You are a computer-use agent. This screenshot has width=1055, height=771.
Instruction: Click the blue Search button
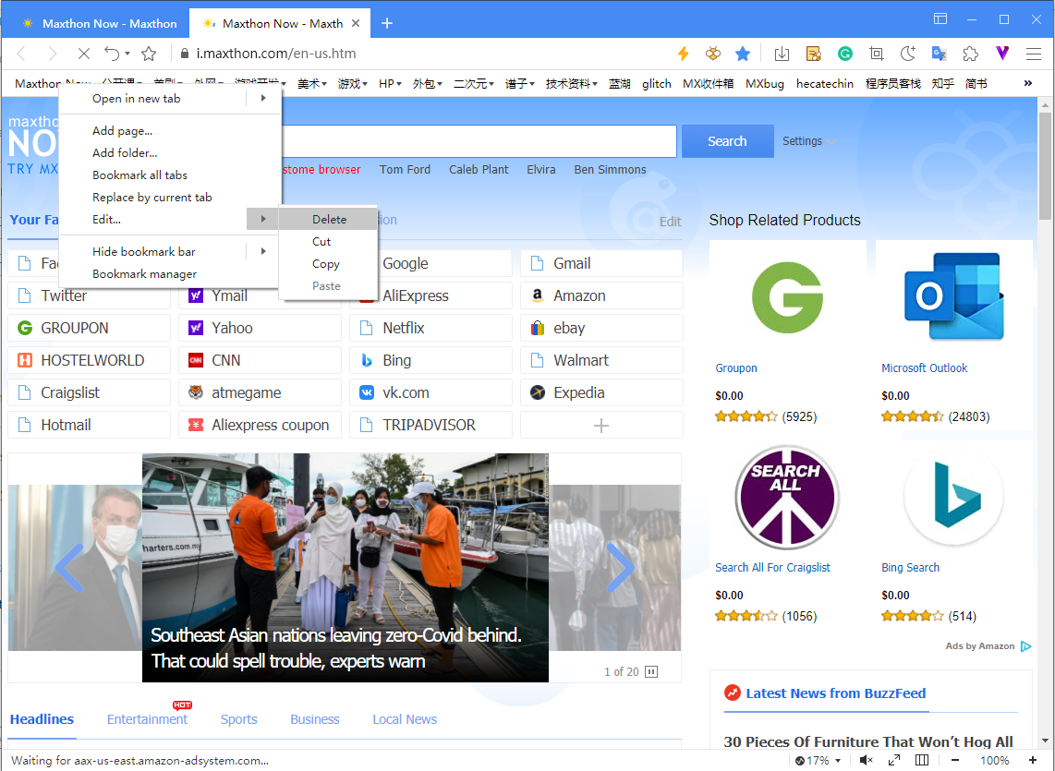coord(727,141)
